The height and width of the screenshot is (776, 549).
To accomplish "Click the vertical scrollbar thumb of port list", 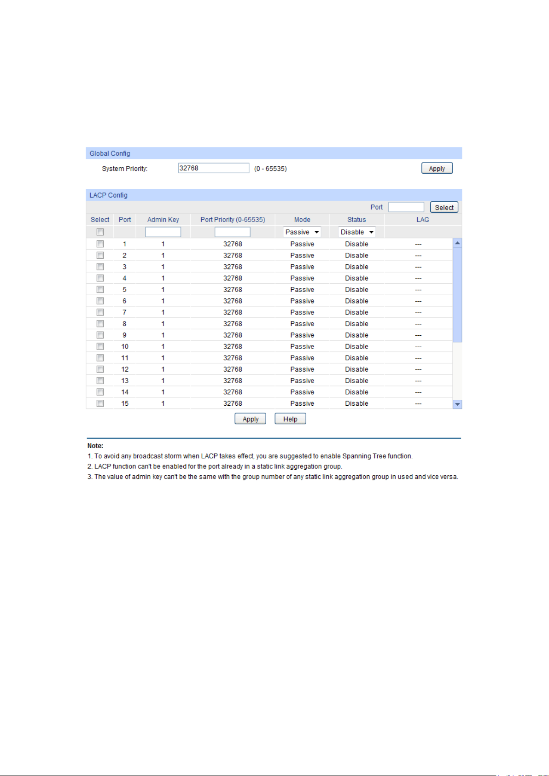I will (x=457, y=295).
